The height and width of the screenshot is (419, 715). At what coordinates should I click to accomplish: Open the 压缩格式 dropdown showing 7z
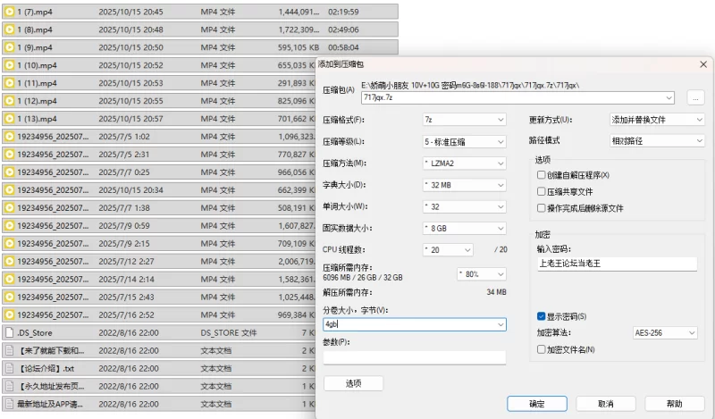coord(464,119)
